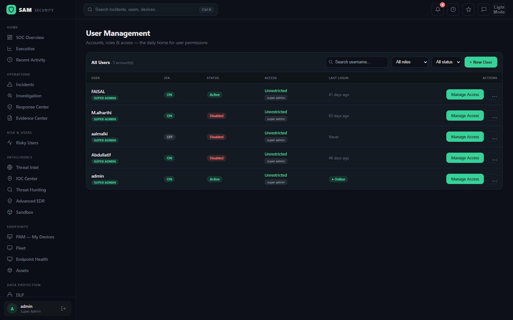
Task: Open more actions menu for admin row
Action: tap(492, 179)
